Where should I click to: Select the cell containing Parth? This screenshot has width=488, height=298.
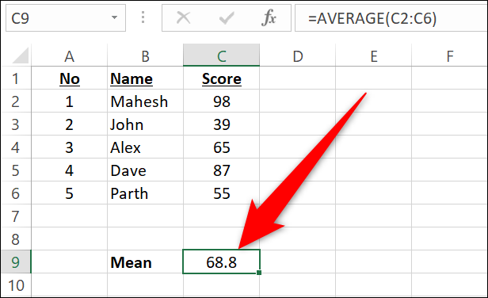[x=145, y=193]
